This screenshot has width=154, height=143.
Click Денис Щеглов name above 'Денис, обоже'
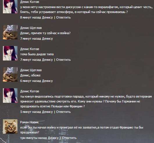[x=31, y=70]
